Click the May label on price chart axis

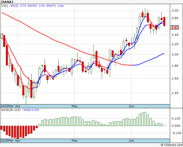point(75,106)
